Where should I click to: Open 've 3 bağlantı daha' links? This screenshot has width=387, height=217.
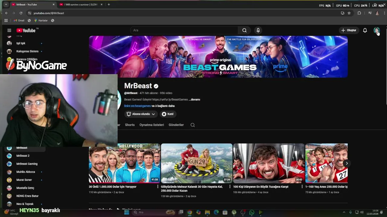click(163, 106)
